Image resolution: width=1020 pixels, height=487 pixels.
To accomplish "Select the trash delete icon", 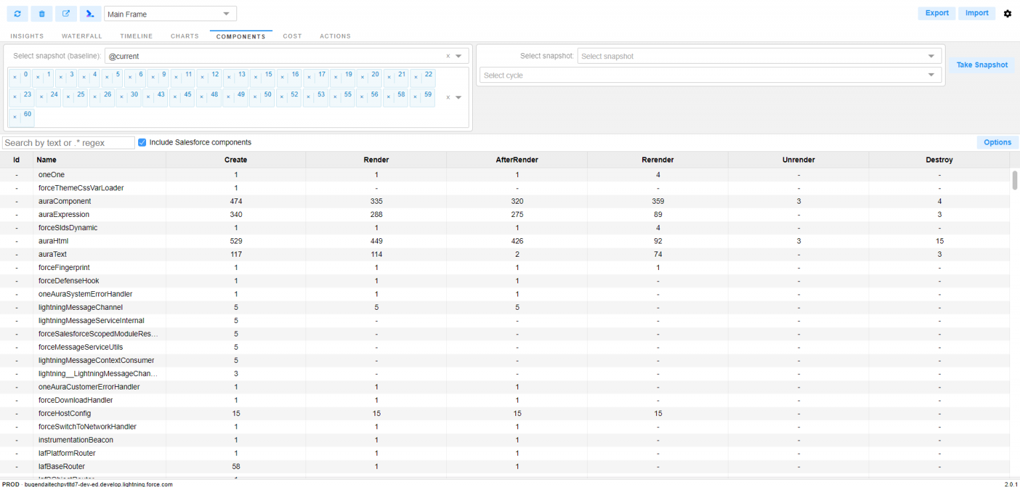I will point(41,13).
